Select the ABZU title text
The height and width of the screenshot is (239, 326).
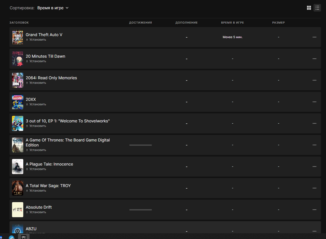click(31, 229)
